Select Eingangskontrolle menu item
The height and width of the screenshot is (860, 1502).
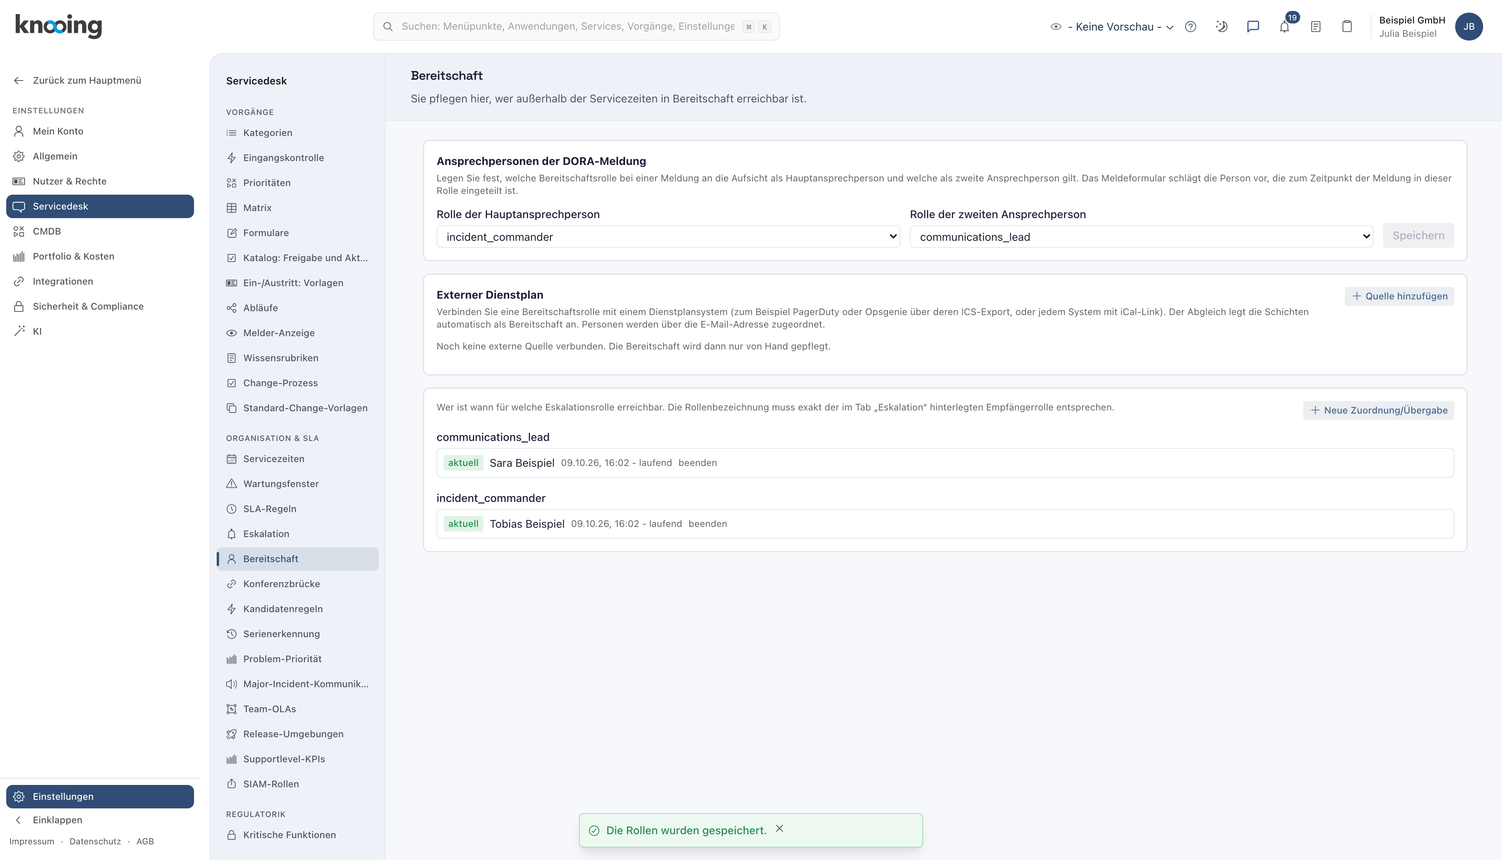(297, 158)
